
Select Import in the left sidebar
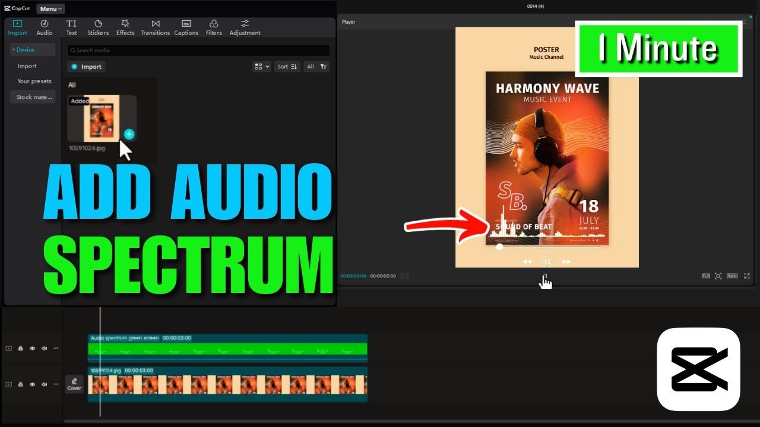(27, 66)
